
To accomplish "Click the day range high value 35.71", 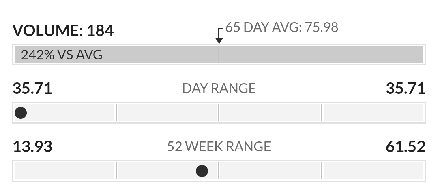I will (x=406, y=88).
